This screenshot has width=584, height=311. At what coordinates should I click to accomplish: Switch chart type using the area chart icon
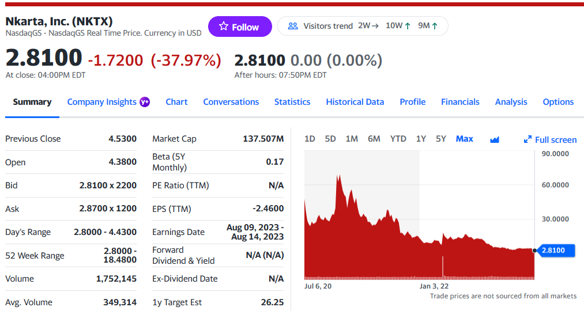click(494, 139)
